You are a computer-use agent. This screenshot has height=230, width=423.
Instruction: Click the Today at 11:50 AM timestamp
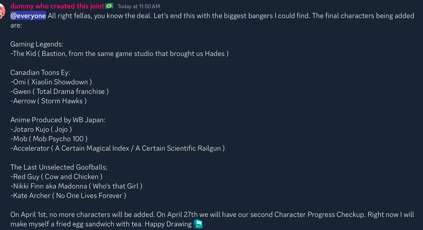pos(139,7)
